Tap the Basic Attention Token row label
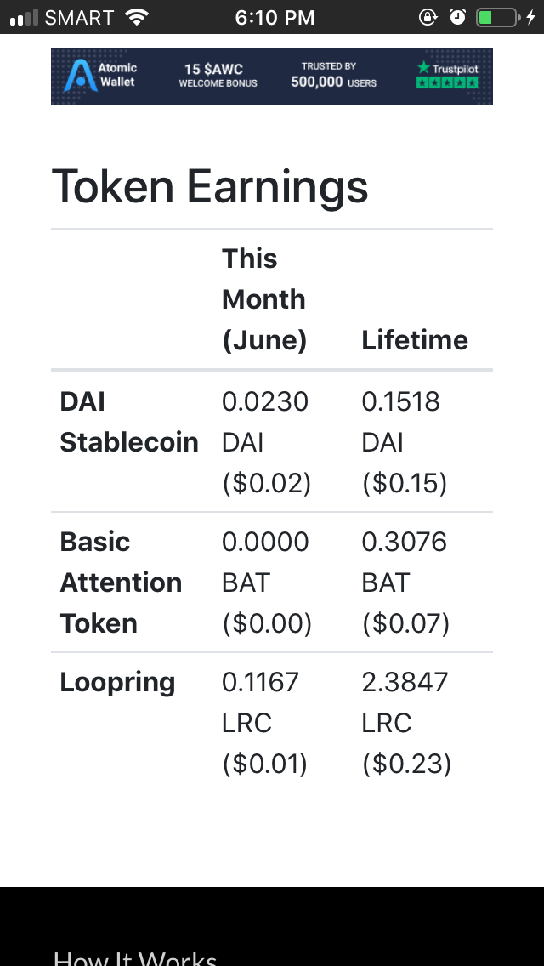544x966 pixels. tap(121, 582)
